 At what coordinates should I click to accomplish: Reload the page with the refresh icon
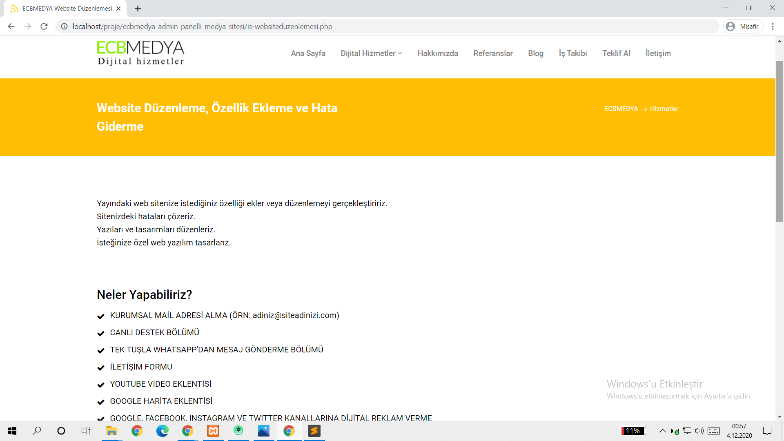tap(44, 27)
